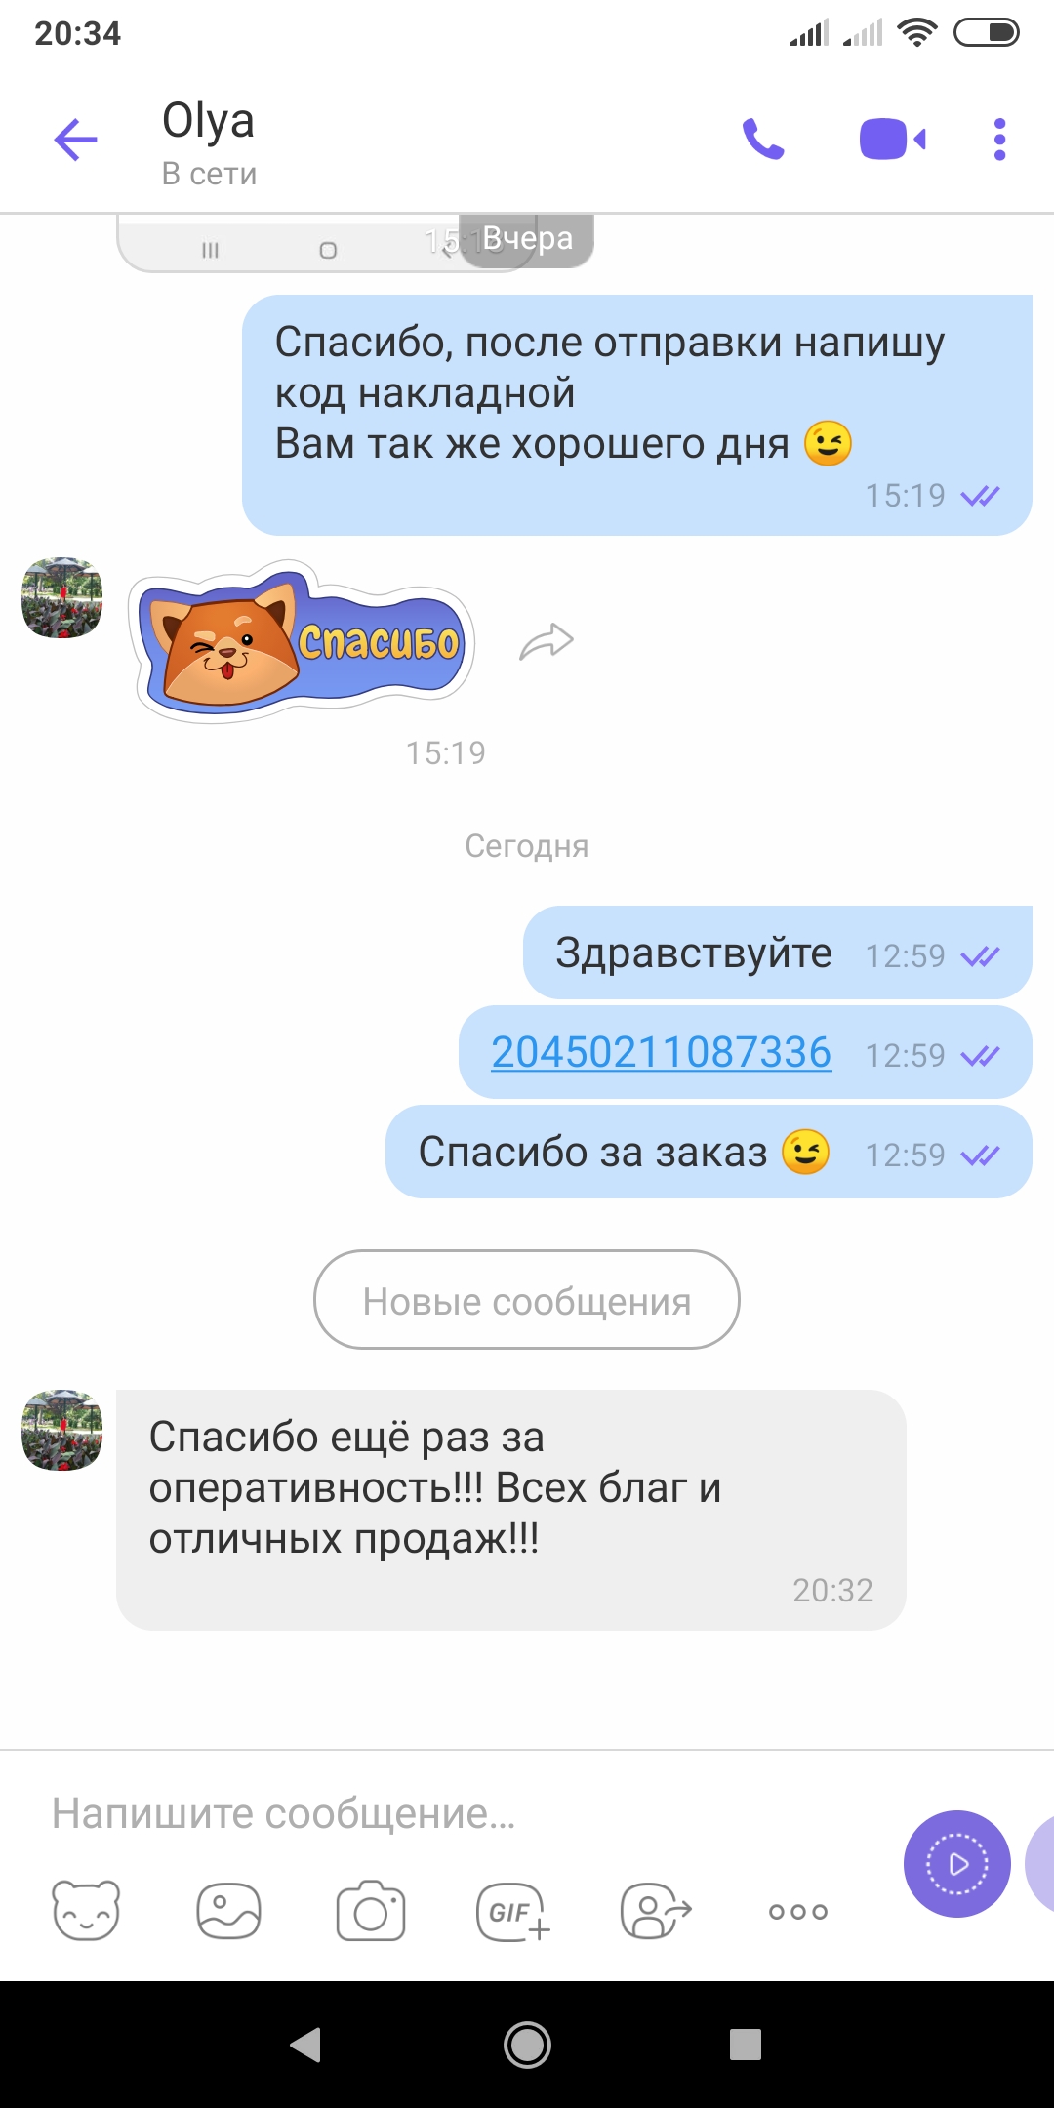The width and height of the screenshot is (1054, 2108).
Task: Open Android recent apps square button
Action: pos(746,2045)
